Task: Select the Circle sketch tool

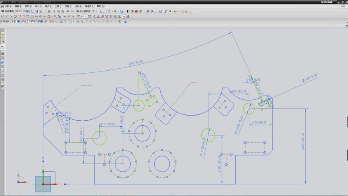Action: 15,17
